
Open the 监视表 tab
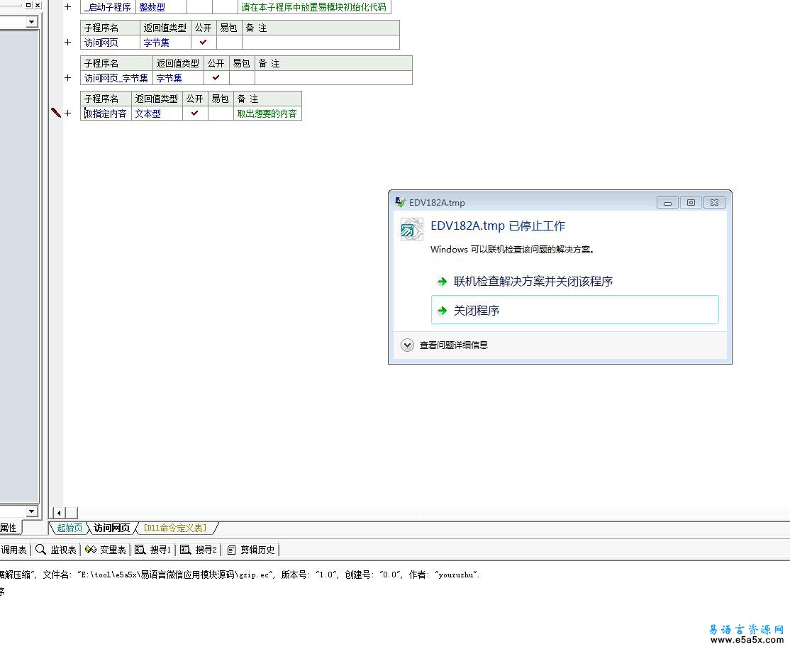click(56, 550)
